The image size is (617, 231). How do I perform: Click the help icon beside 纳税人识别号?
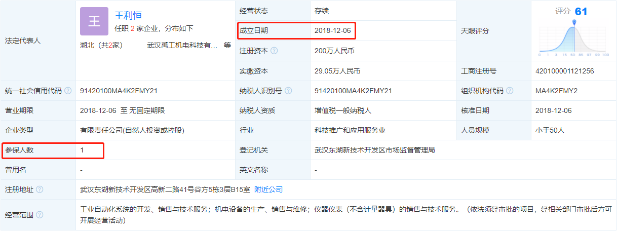pos(288,91)
